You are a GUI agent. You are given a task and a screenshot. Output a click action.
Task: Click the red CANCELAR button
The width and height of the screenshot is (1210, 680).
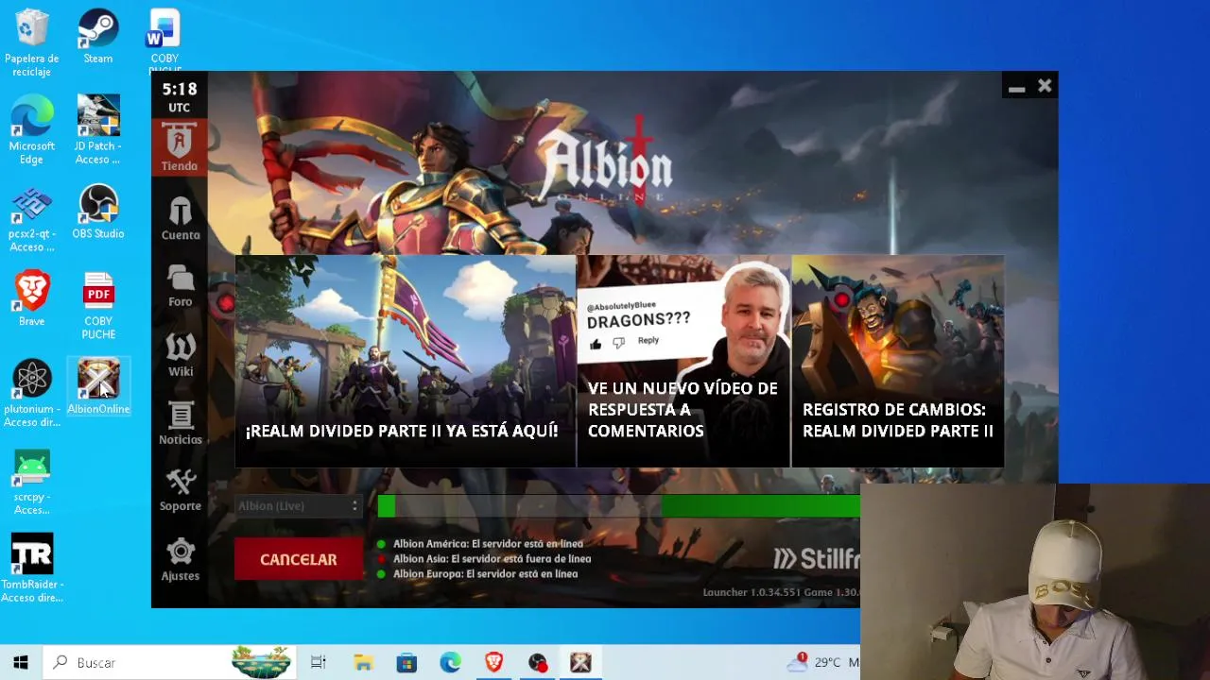(x=298, y=559)
